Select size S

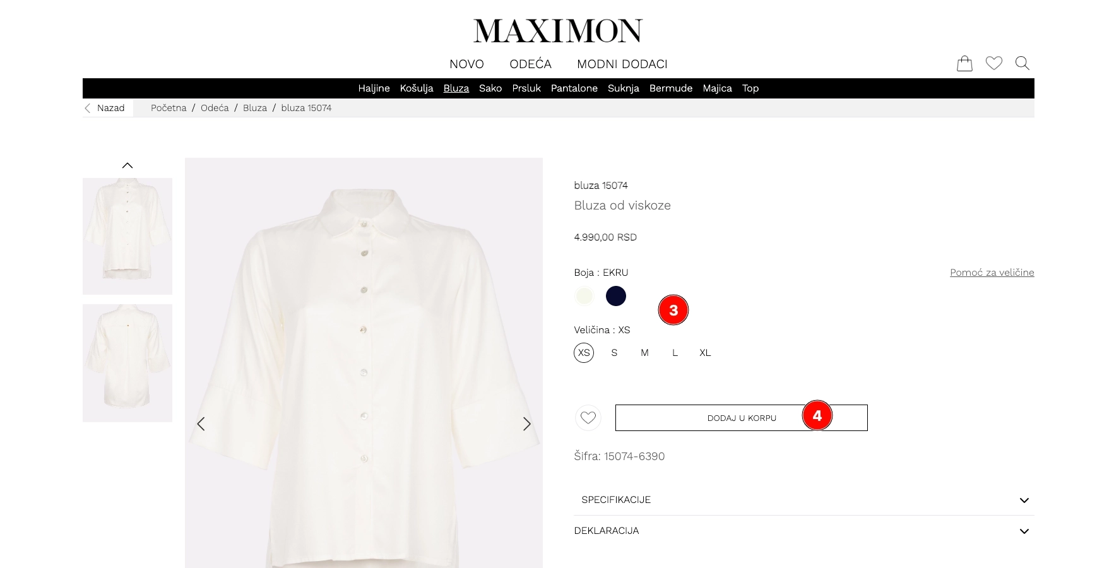pyautogui.click(x=614, y=353)
